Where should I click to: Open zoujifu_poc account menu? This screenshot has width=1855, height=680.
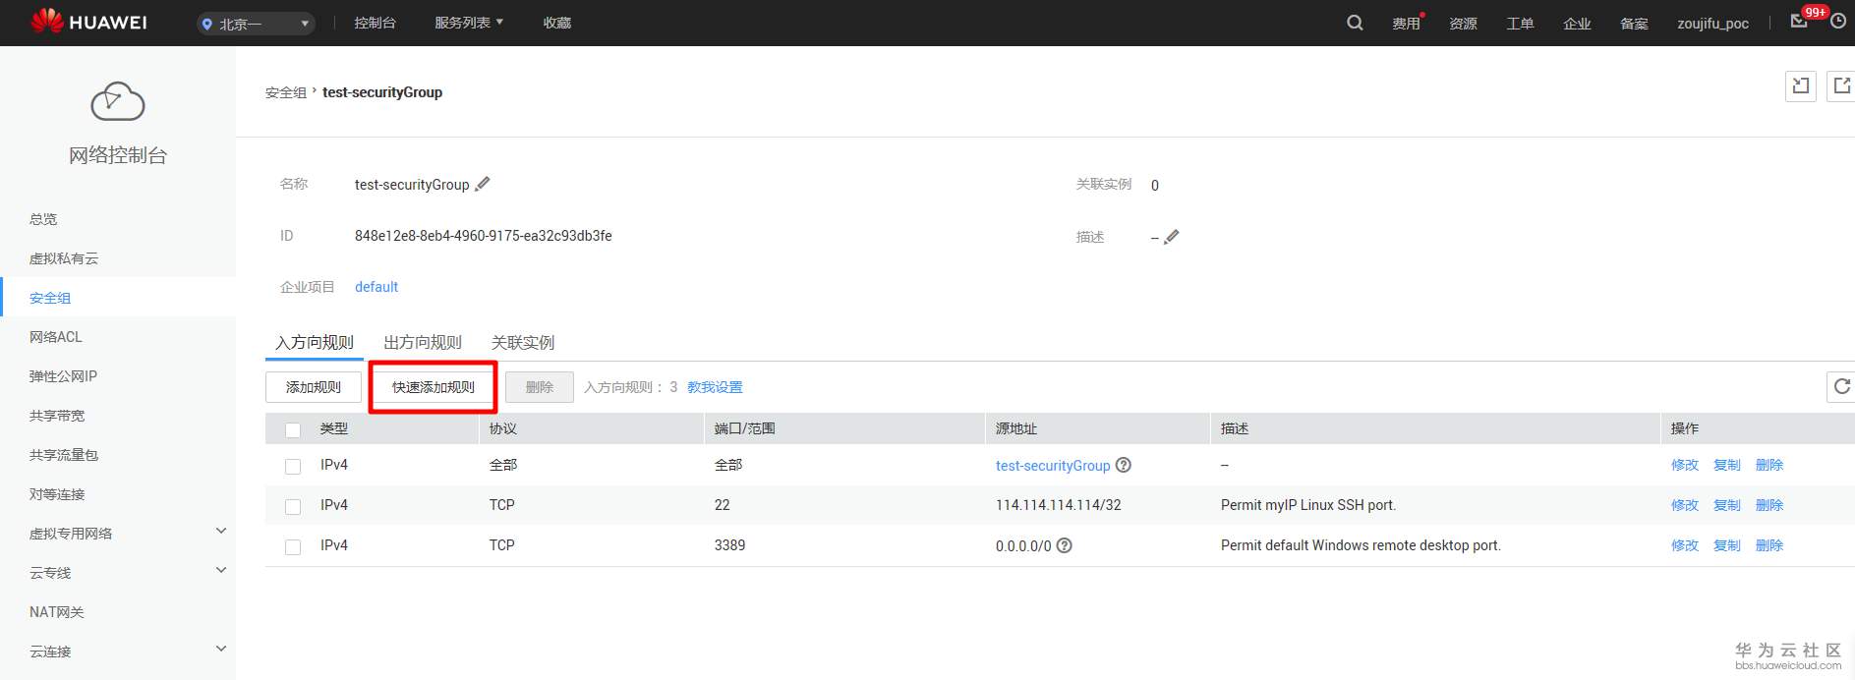1712,24
